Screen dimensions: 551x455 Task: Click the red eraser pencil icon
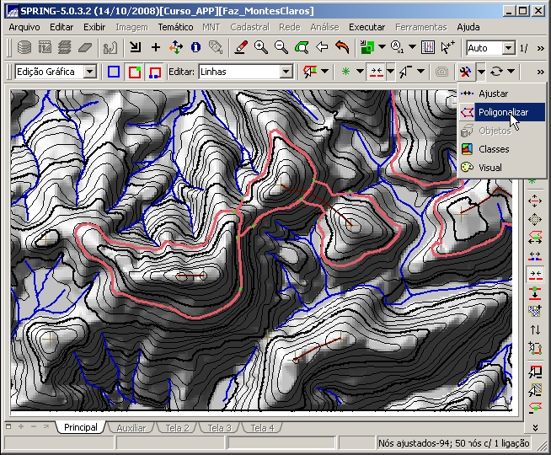pyautogui.click(x=241, y=48)
